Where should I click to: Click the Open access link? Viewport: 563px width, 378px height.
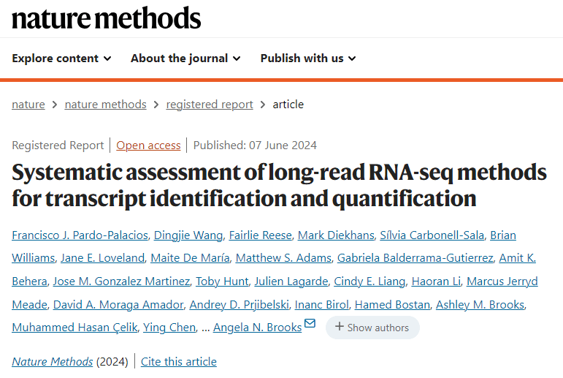(148, 145)
